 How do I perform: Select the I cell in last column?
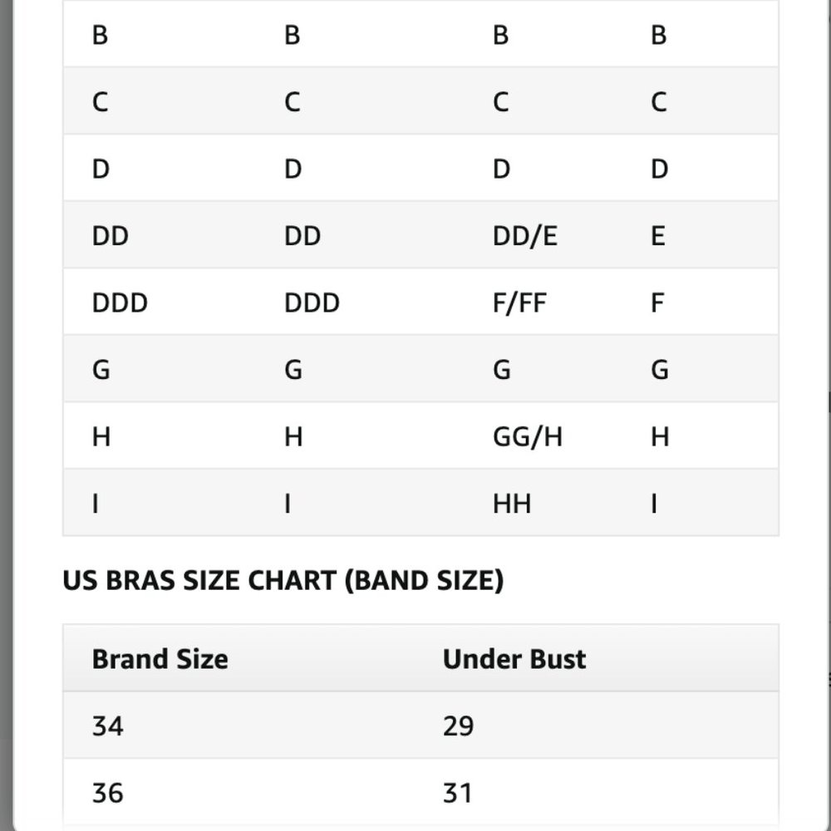click(654, 504)
